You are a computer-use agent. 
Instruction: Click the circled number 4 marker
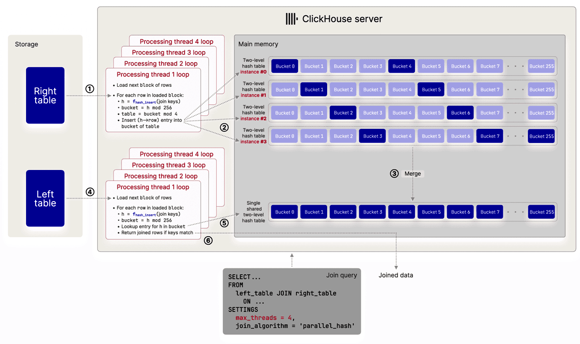pos(90,192)
